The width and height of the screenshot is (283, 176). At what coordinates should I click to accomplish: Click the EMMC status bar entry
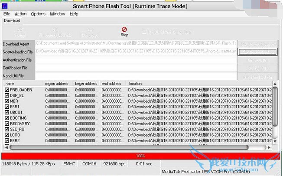[69, 164]
